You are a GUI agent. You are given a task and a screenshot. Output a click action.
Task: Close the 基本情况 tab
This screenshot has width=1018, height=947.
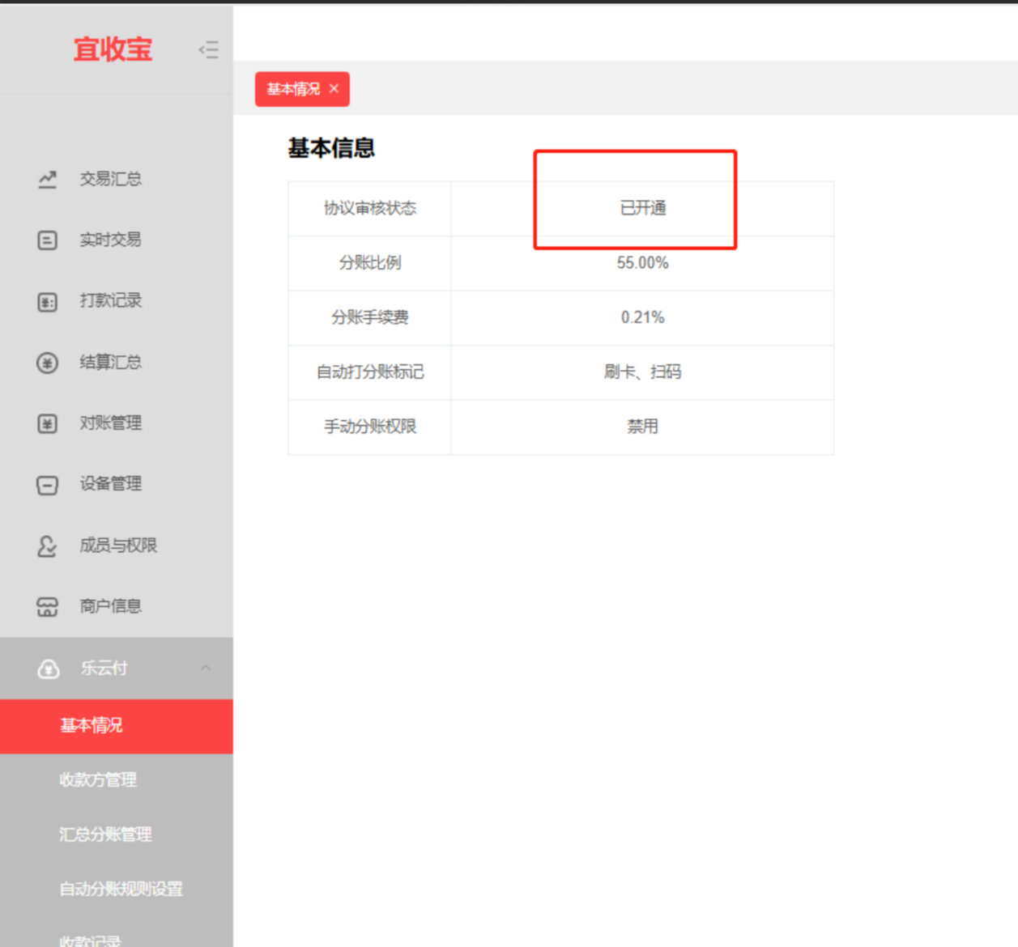(x=334, y=88)
